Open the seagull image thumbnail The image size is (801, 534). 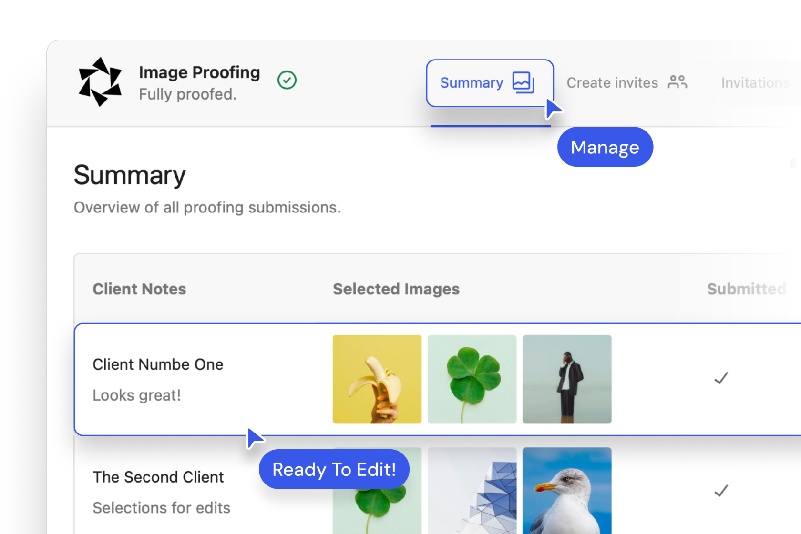[x=566, y=491]
